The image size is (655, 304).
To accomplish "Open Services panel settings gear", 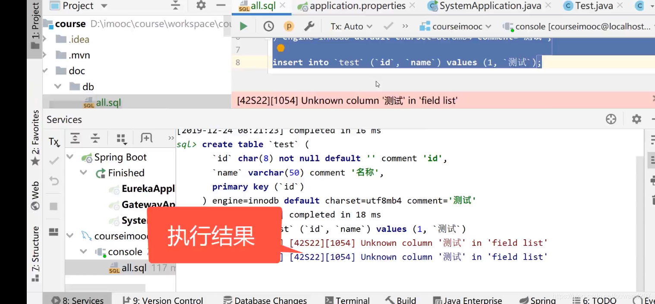I will click(636, 119).
